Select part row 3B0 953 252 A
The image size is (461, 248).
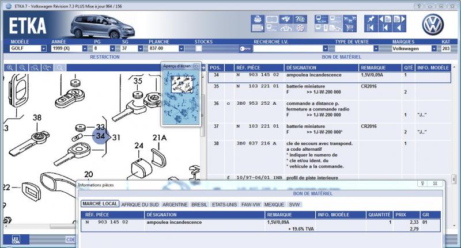coord(329,109)
